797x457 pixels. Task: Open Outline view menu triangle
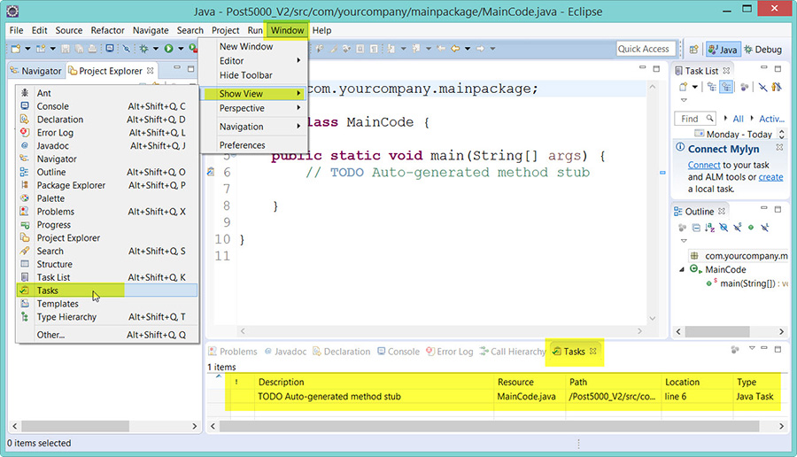[x=684, y=240]
